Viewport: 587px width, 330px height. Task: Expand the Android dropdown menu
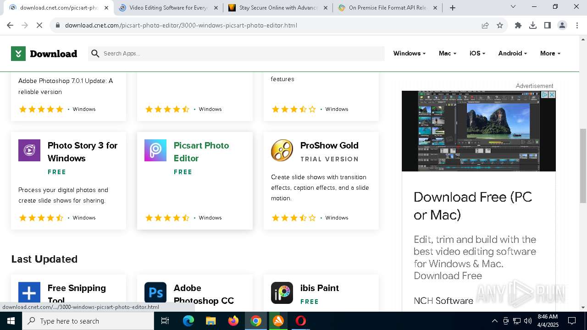[513, 54]
